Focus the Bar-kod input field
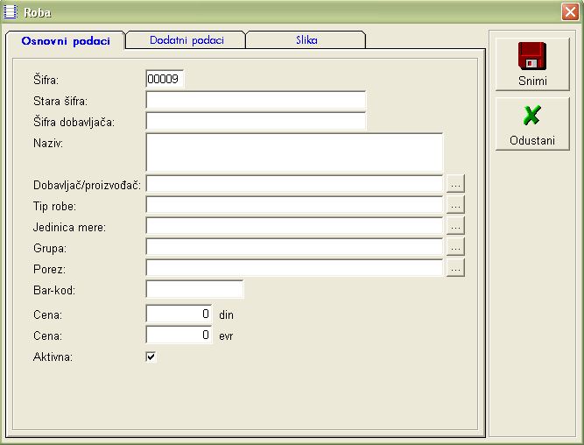Viewport: 584px width, 445px height. tap(194, 289)
